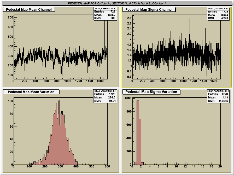The height and width of the screenshot is (175, 234).
Task: Click x-axis label 1600 on Sigma Channel plot
Action: click(214, 81)
